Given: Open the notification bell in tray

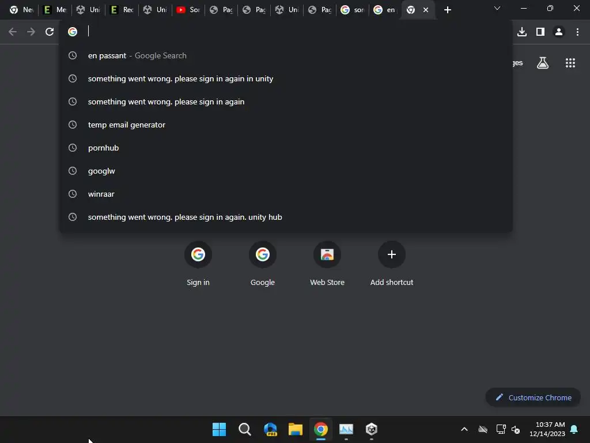Looking at the screenshot, I should pos(574,429).
